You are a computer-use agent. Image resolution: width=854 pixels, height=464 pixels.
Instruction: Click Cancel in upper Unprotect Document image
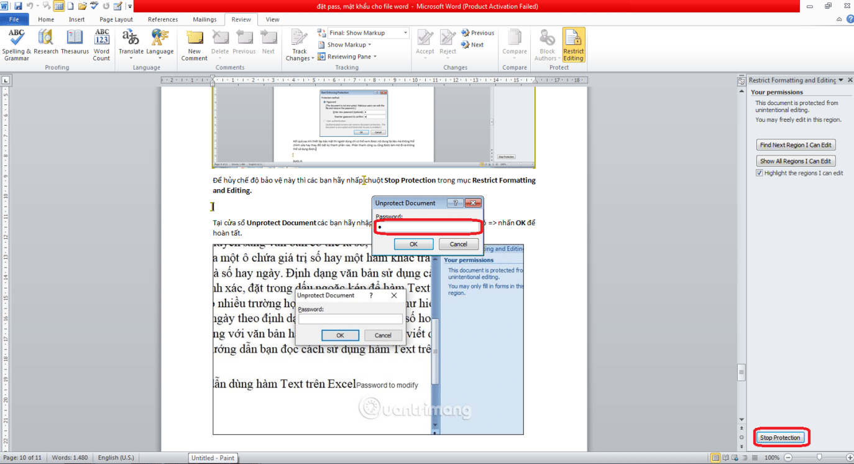pyautogui.click(x=458, y=244)
